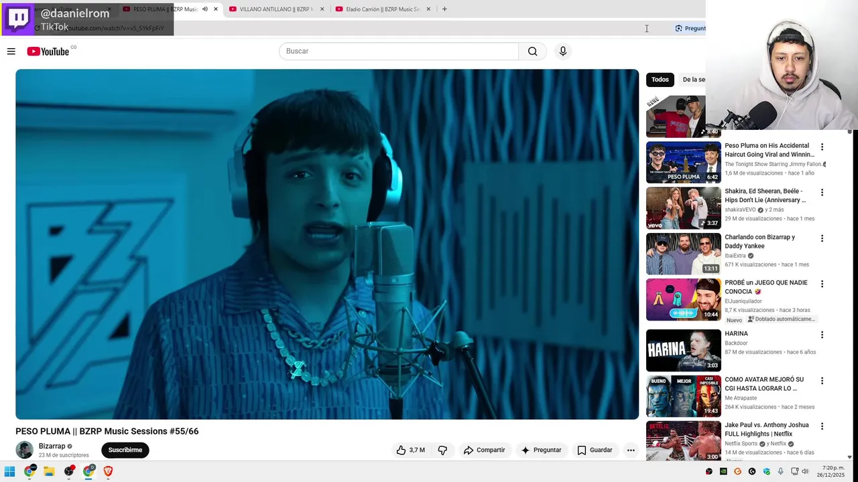Click sidebar scrollbar down arrow
Screen dimensions: 858x482
tap(850, 457)
